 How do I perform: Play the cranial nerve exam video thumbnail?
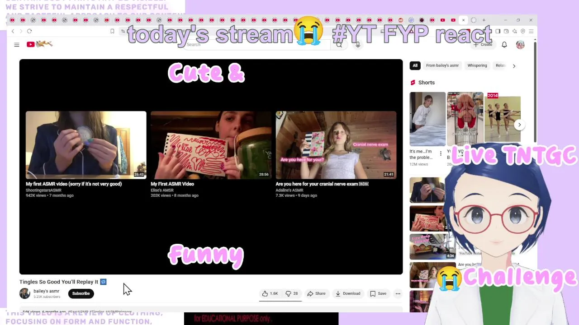[336, 145]
